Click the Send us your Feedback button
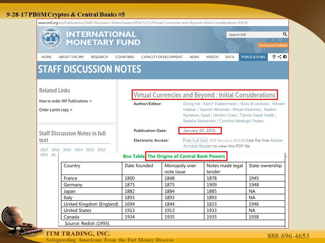 [x=273, y=45]
